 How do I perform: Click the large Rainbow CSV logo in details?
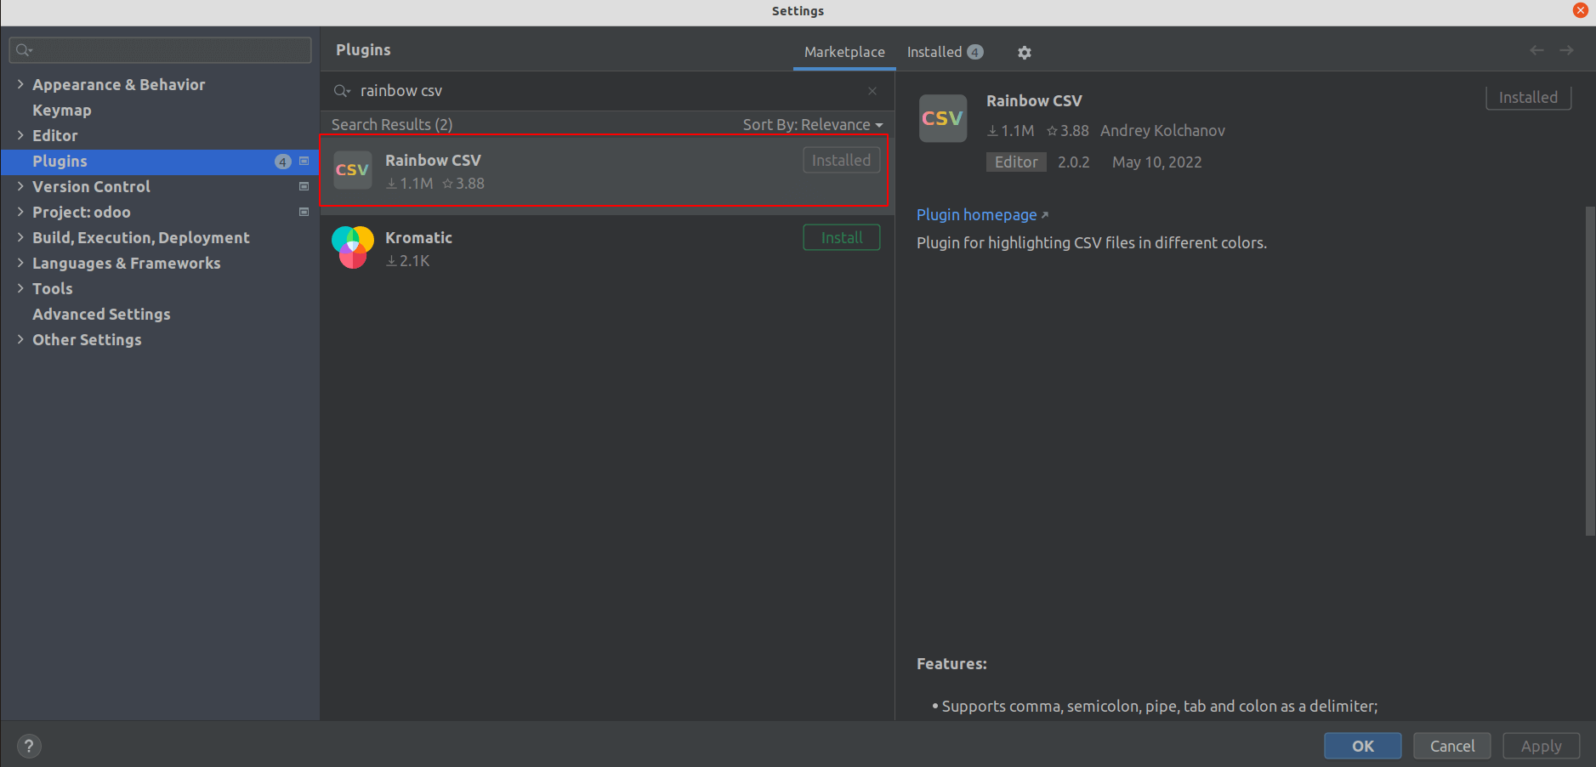point(942,118)
